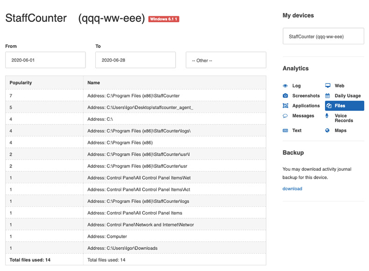Open the Log analytics section
The width and height of the screenshot is (369, 271).
click(297, 86)
